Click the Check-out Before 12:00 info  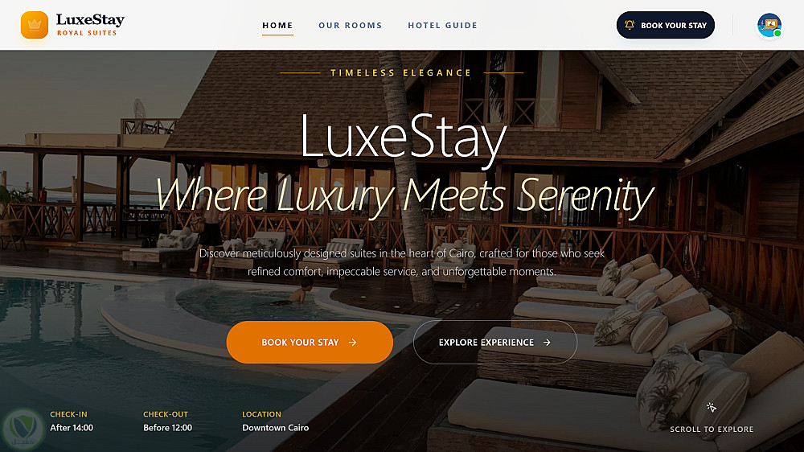click(167, 421)
